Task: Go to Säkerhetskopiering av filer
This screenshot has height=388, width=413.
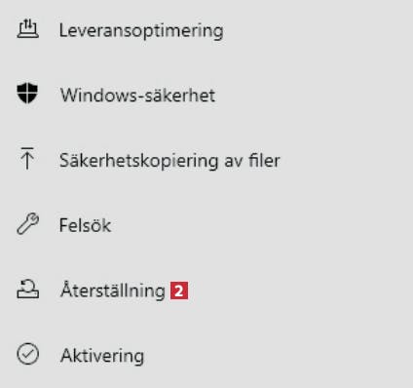Action: click(x=206, y=160)
